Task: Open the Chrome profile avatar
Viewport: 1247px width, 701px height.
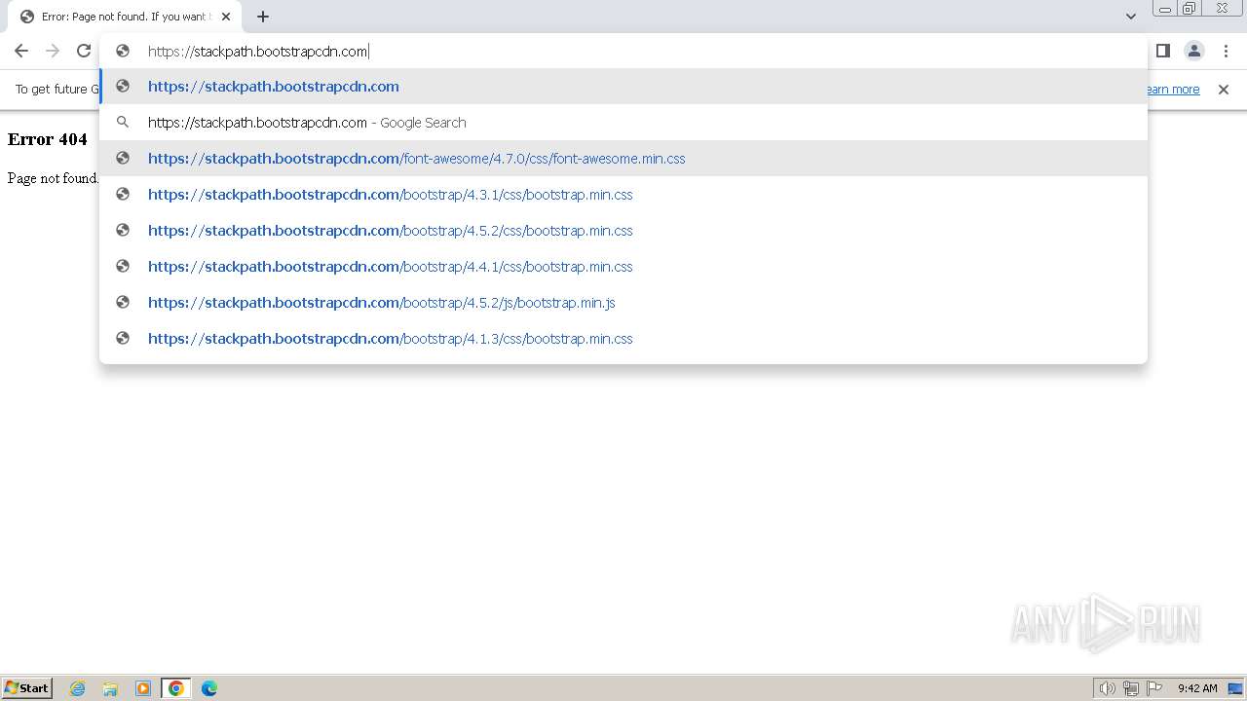Action: pos(1194,51)
